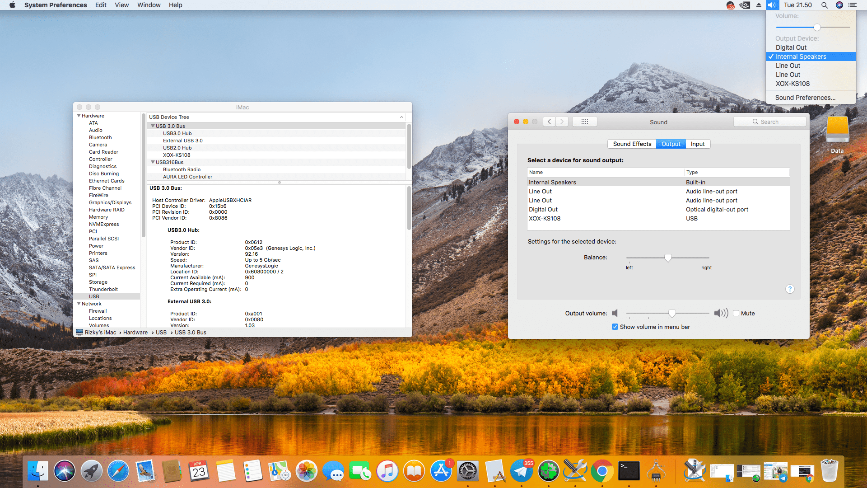The width and height of the screenshot is (867, 488).
Task: Click the show all preferences grid icon
Action: click(x=584, y=122)
